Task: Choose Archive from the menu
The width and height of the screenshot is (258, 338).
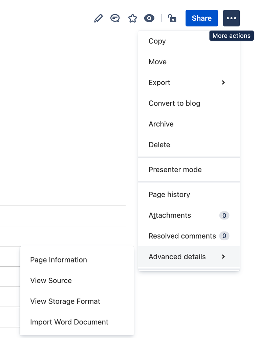Action: click(x=189, y=124)
